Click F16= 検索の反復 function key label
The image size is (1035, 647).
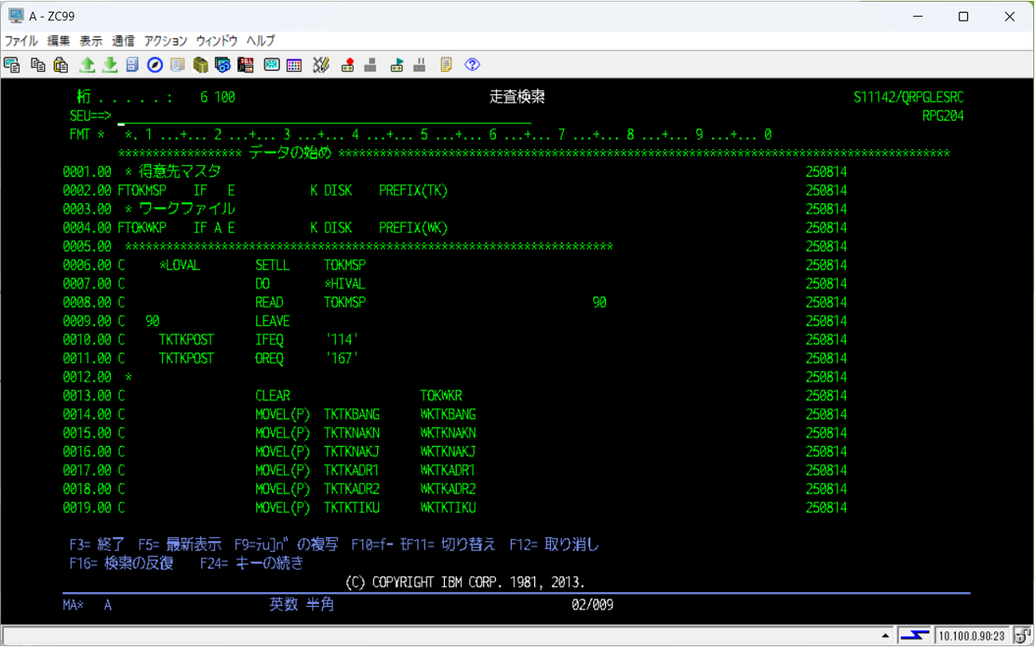tap(121, 564)
